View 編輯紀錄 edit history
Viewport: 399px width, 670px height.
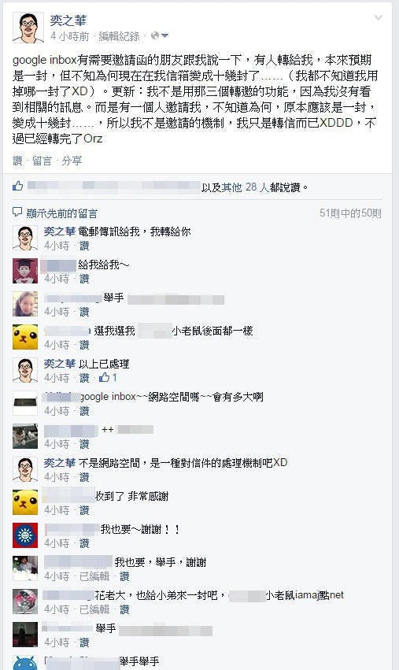pyautogui.click(x=119, y=36)
